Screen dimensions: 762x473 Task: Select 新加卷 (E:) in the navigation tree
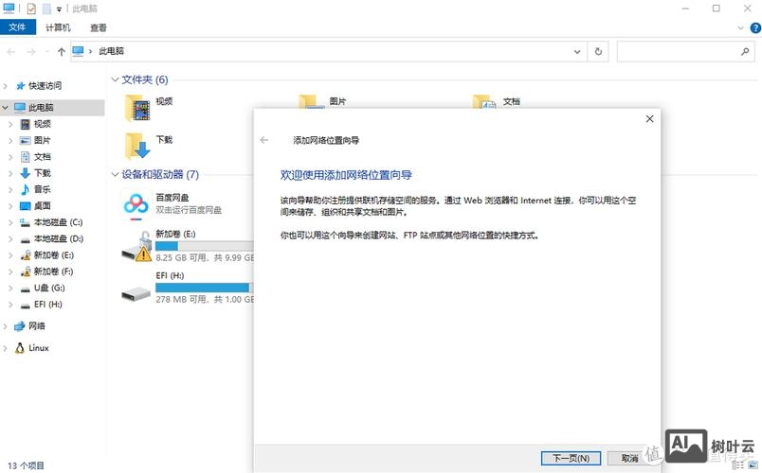click(53, 255)
